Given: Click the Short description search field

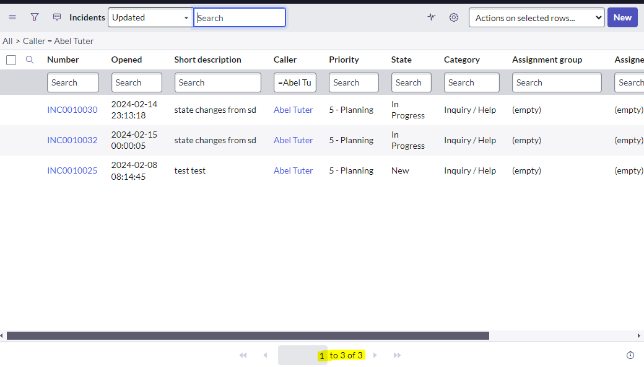Looking at the screenshot, I should tap(217, 82).
